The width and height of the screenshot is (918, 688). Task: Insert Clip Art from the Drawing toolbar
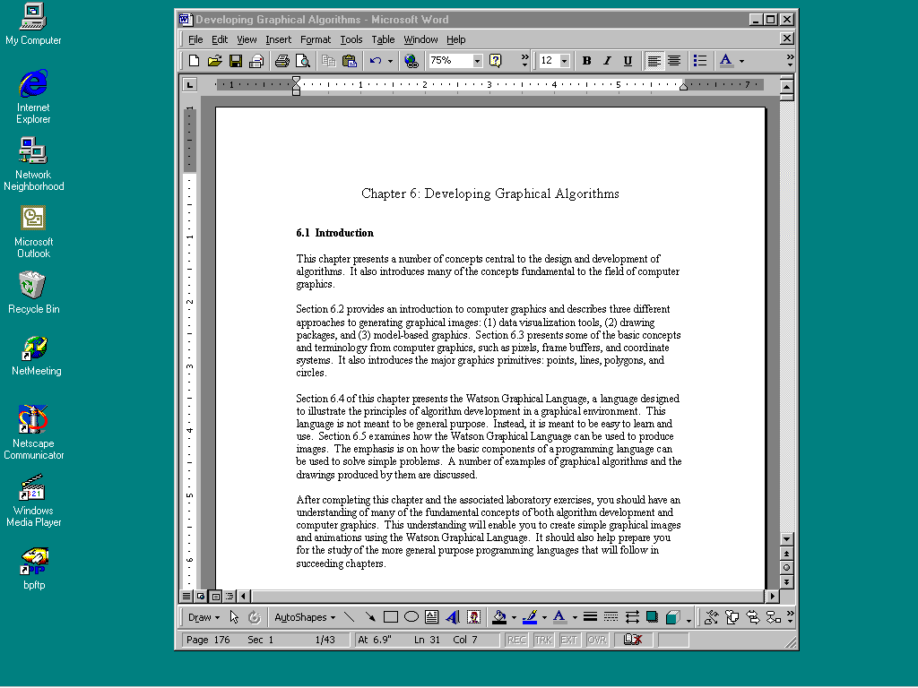click(473, 617)
